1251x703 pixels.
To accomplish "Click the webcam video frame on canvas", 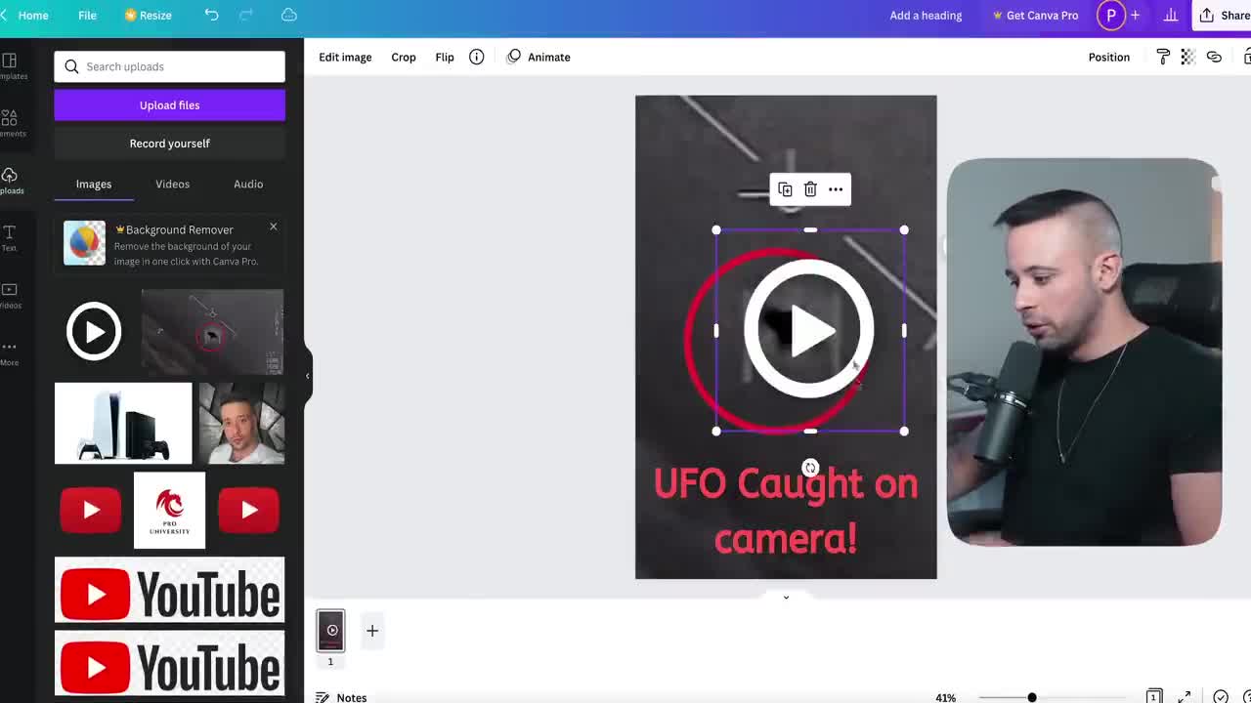I will click(x=1084, y=351).
